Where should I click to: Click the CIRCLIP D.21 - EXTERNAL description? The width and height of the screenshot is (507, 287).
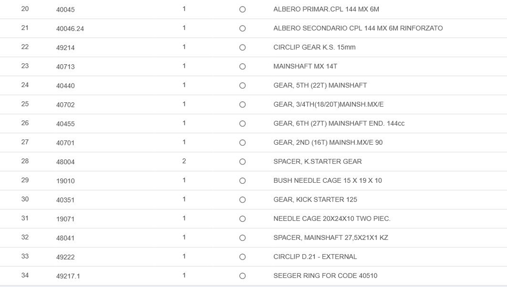tap(315, 257)
